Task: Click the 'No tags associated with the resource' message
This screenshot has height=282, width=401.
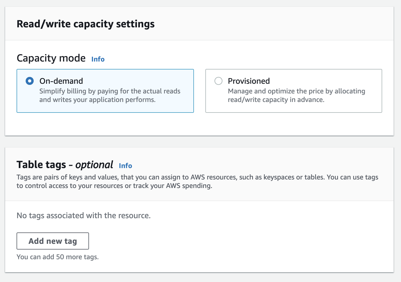Action: pyautogui.click(x=83, y=216)
